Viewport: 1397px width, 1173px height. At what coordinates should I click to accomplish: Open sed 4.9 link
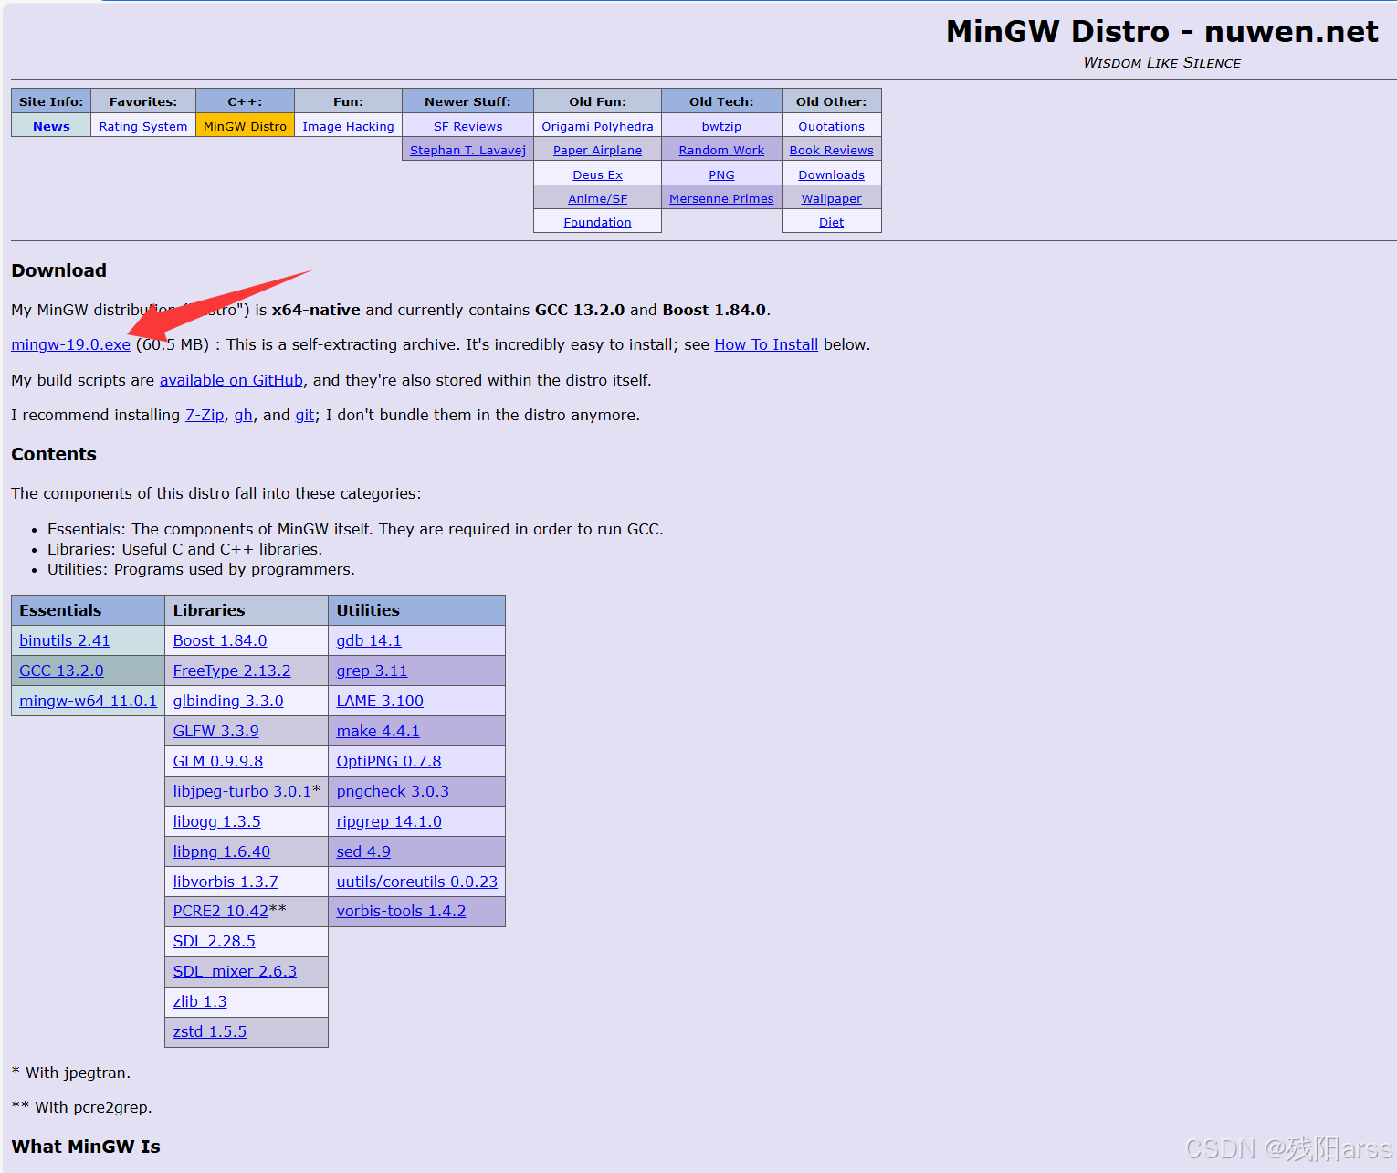(x=363, y=851)
